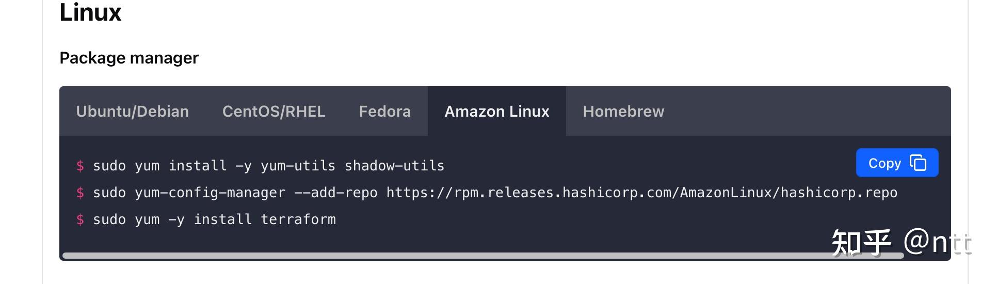Click the copy icon with overlapping squares
Viewport: 997px width, 284px height.
click(x=918, y=163)
